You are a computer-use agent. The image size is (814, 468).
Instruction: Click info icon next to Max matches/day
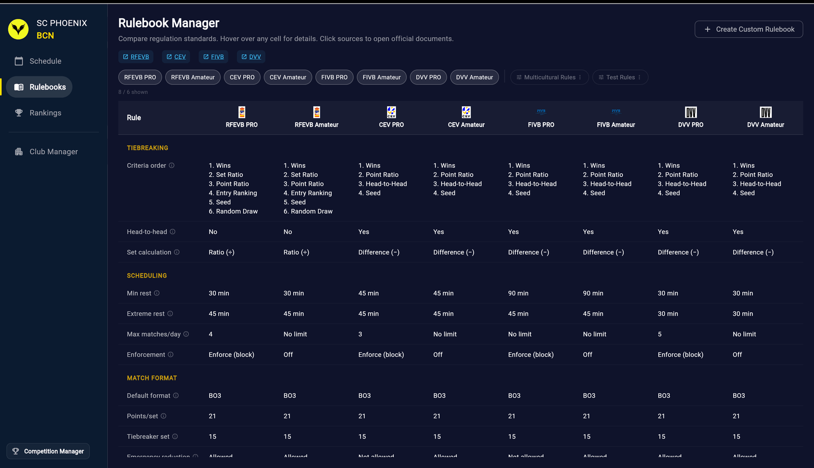[186, 334]
